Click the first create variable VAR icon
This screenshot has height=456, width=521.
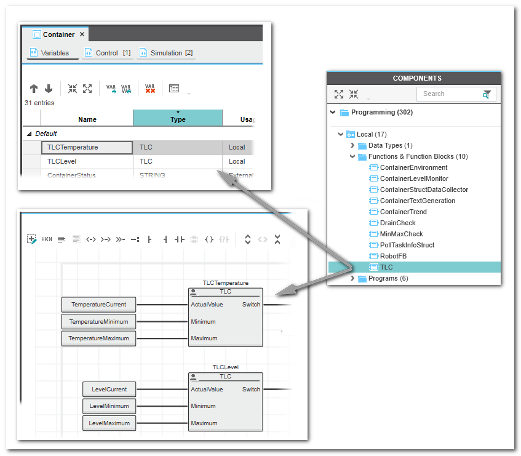(x=111, y=89)
